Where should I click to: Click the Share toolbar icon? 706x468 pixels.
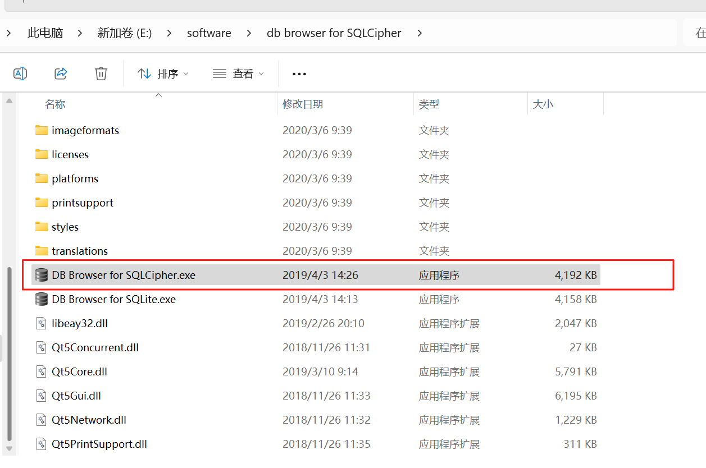(x=61, y=74)
